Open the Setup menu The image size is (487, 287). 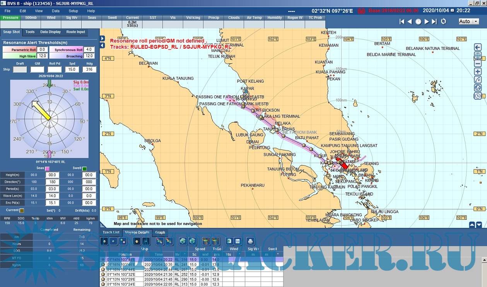click(73, 11)
